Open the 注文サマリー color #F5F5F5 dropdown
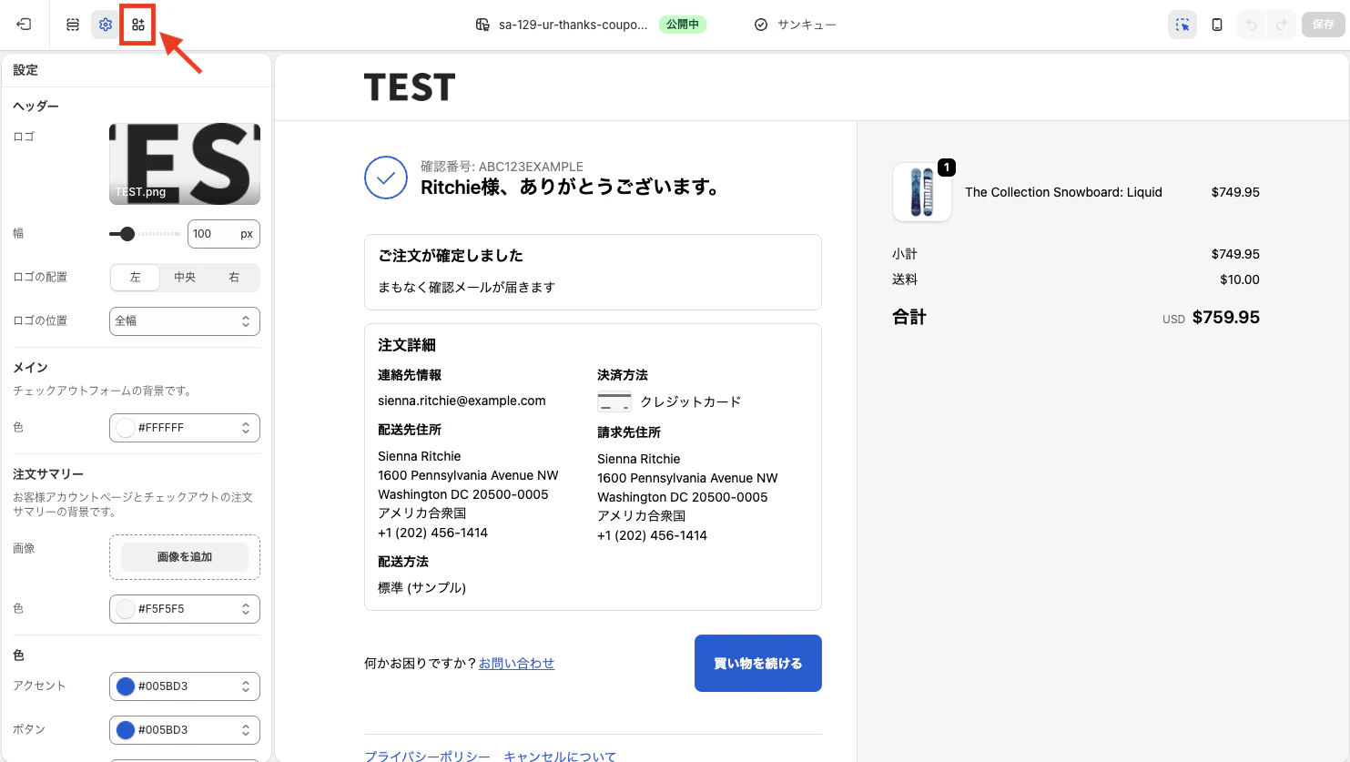The image size is (1350, 762). [x=185, y=609]
